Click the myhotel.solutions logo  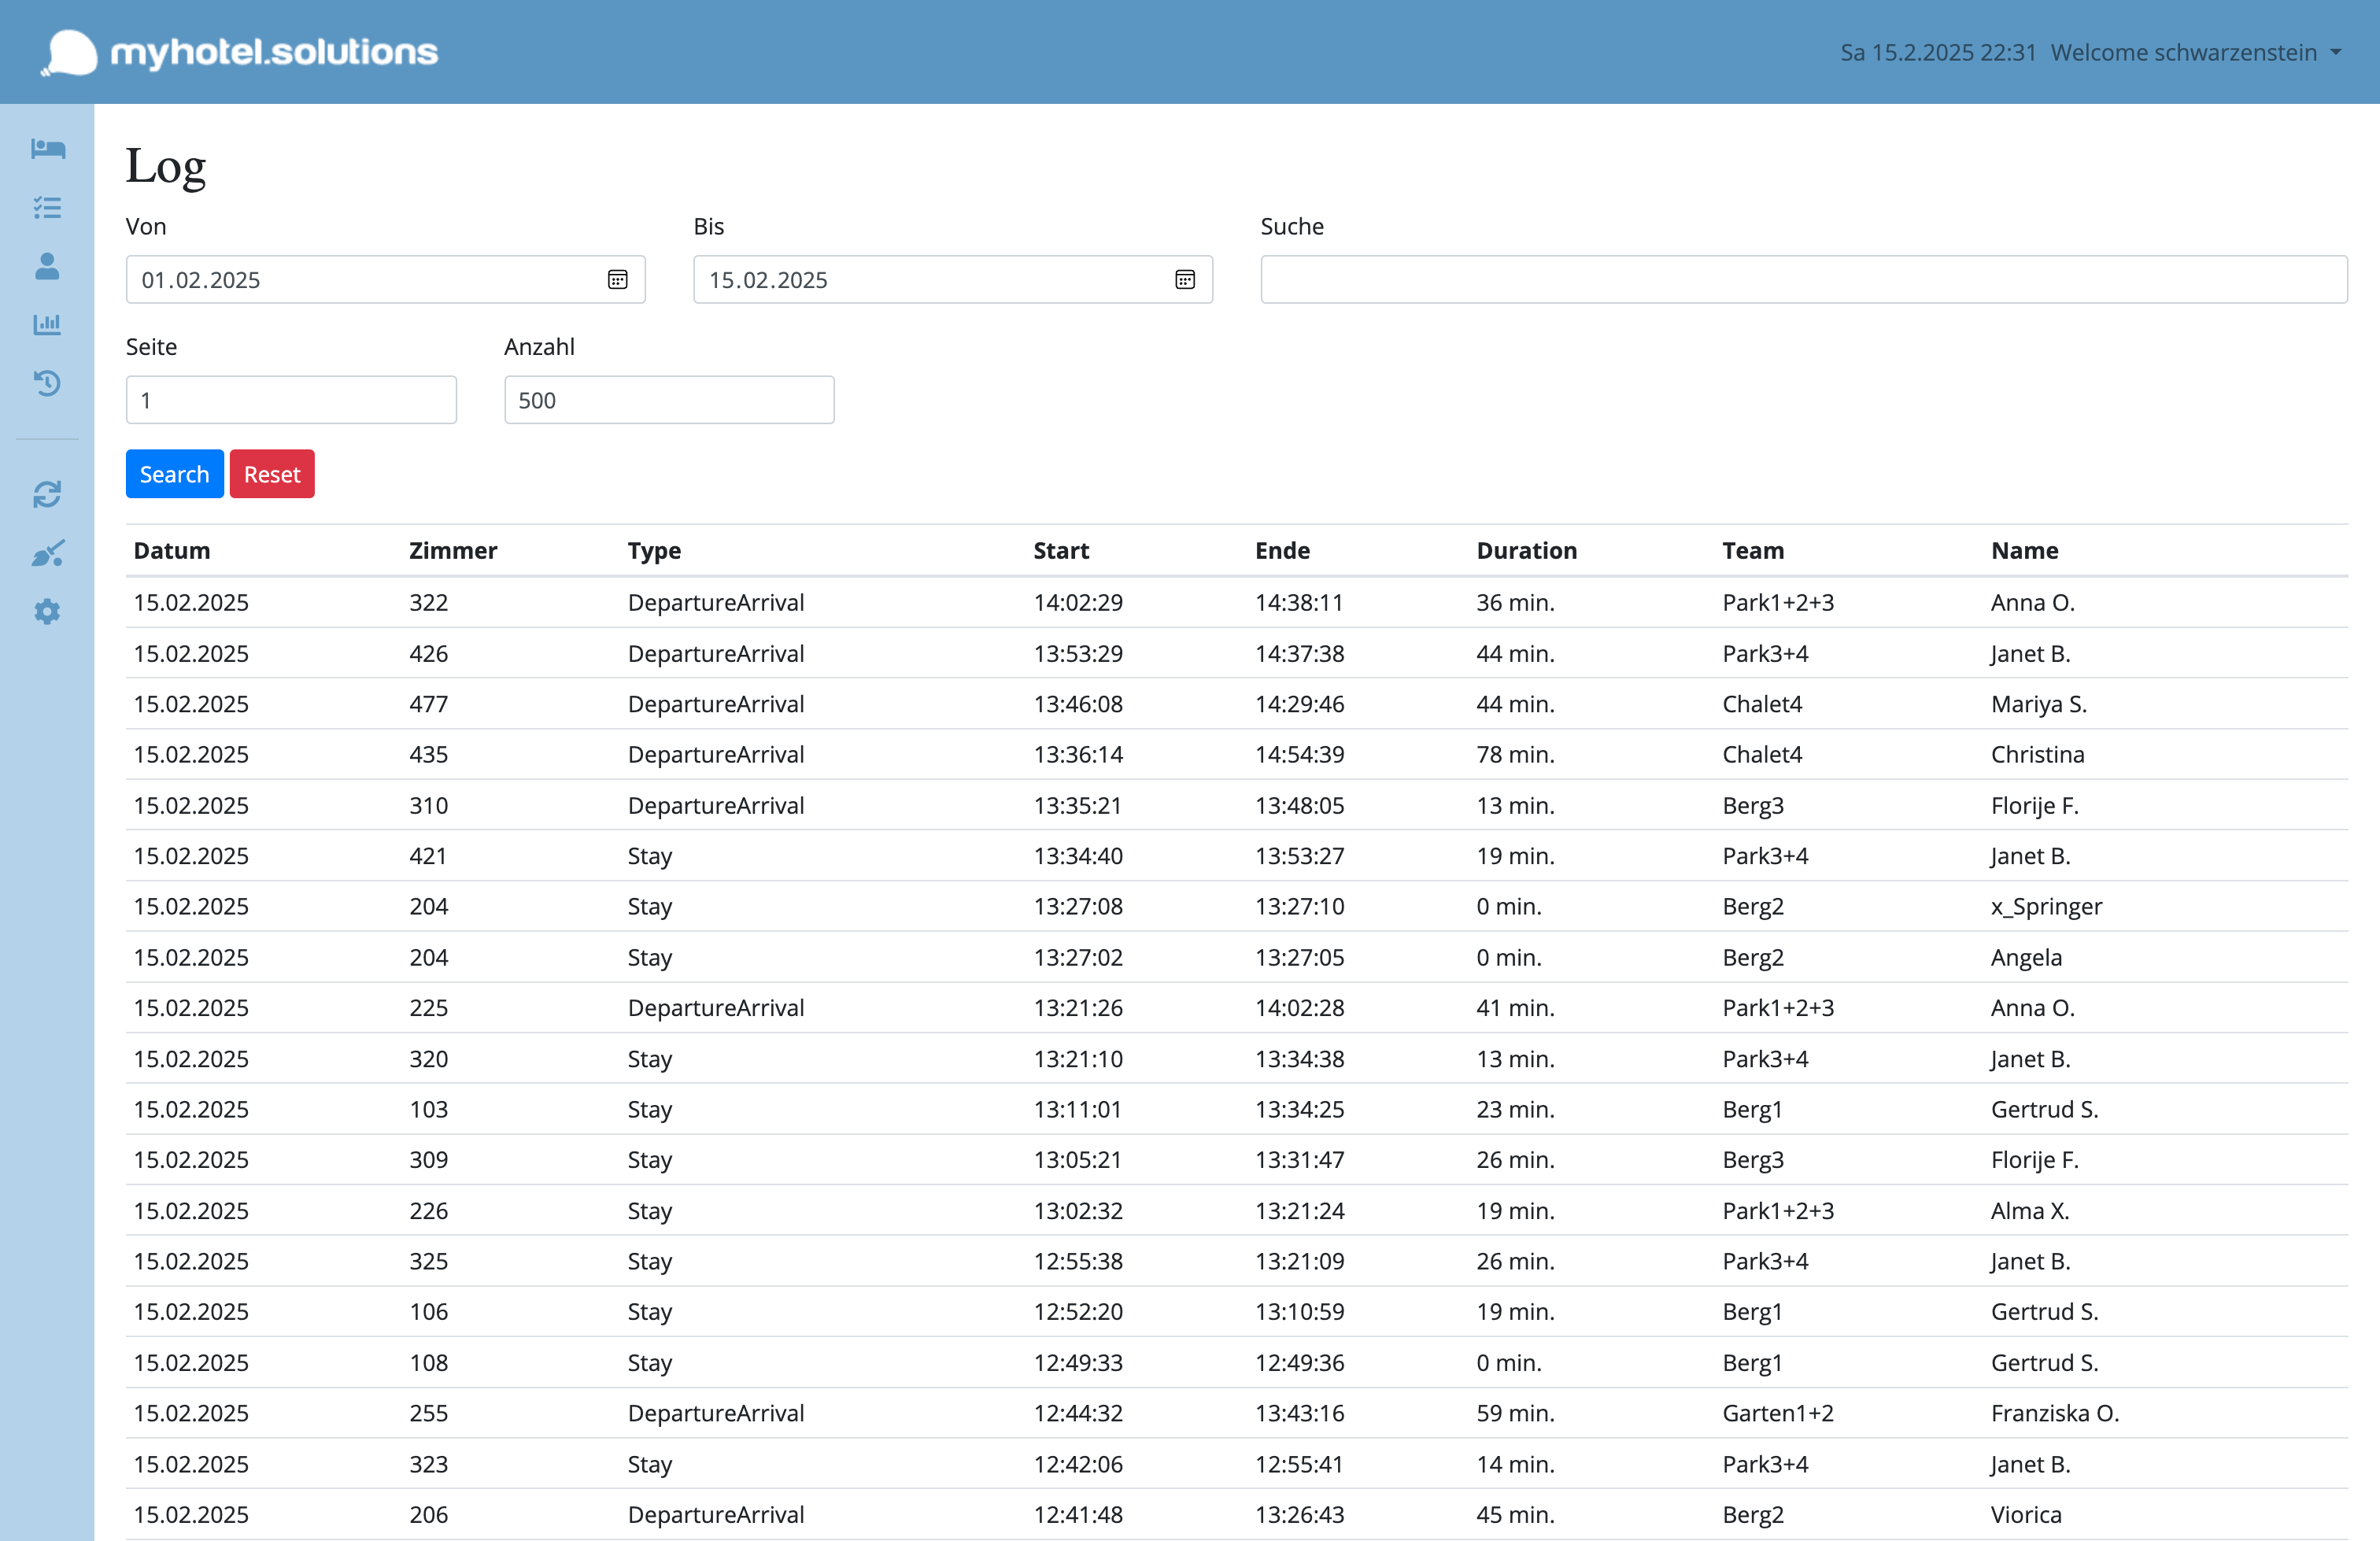tap(240, 51)
